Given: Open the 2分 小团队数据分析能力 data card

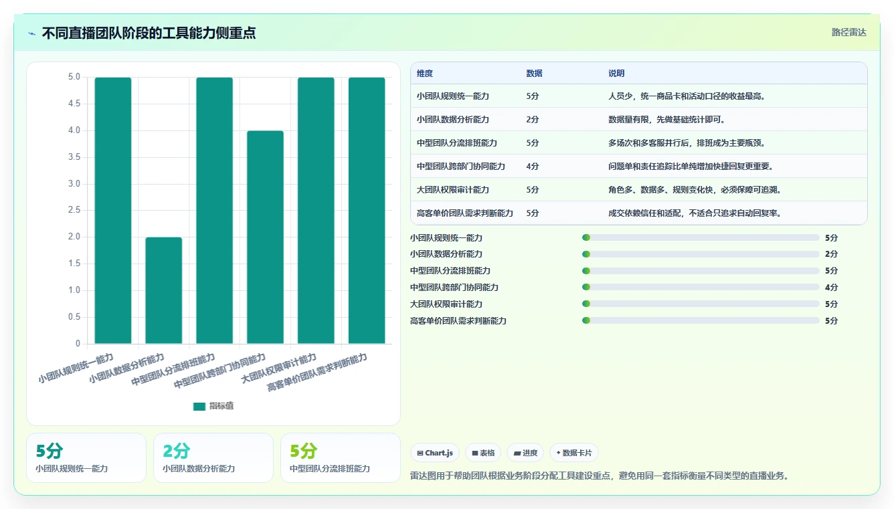Looking at the screenshot, I should point(213,458).
